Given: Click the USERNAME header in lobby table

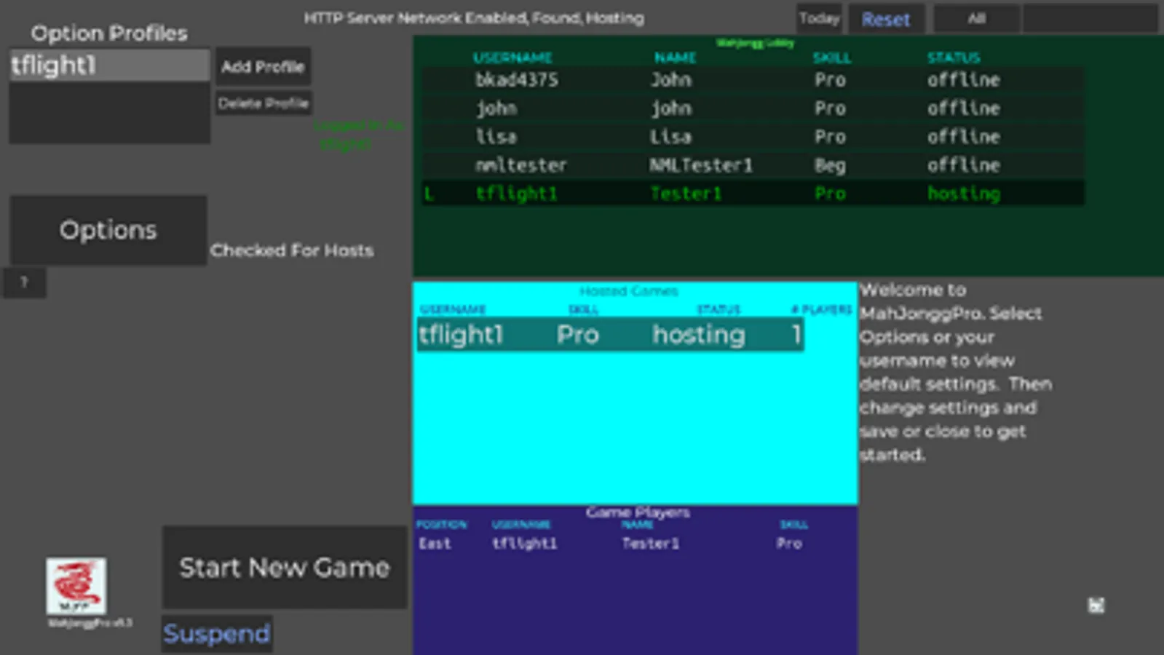Looking at the screenshot, I should (x=512, y=57).
